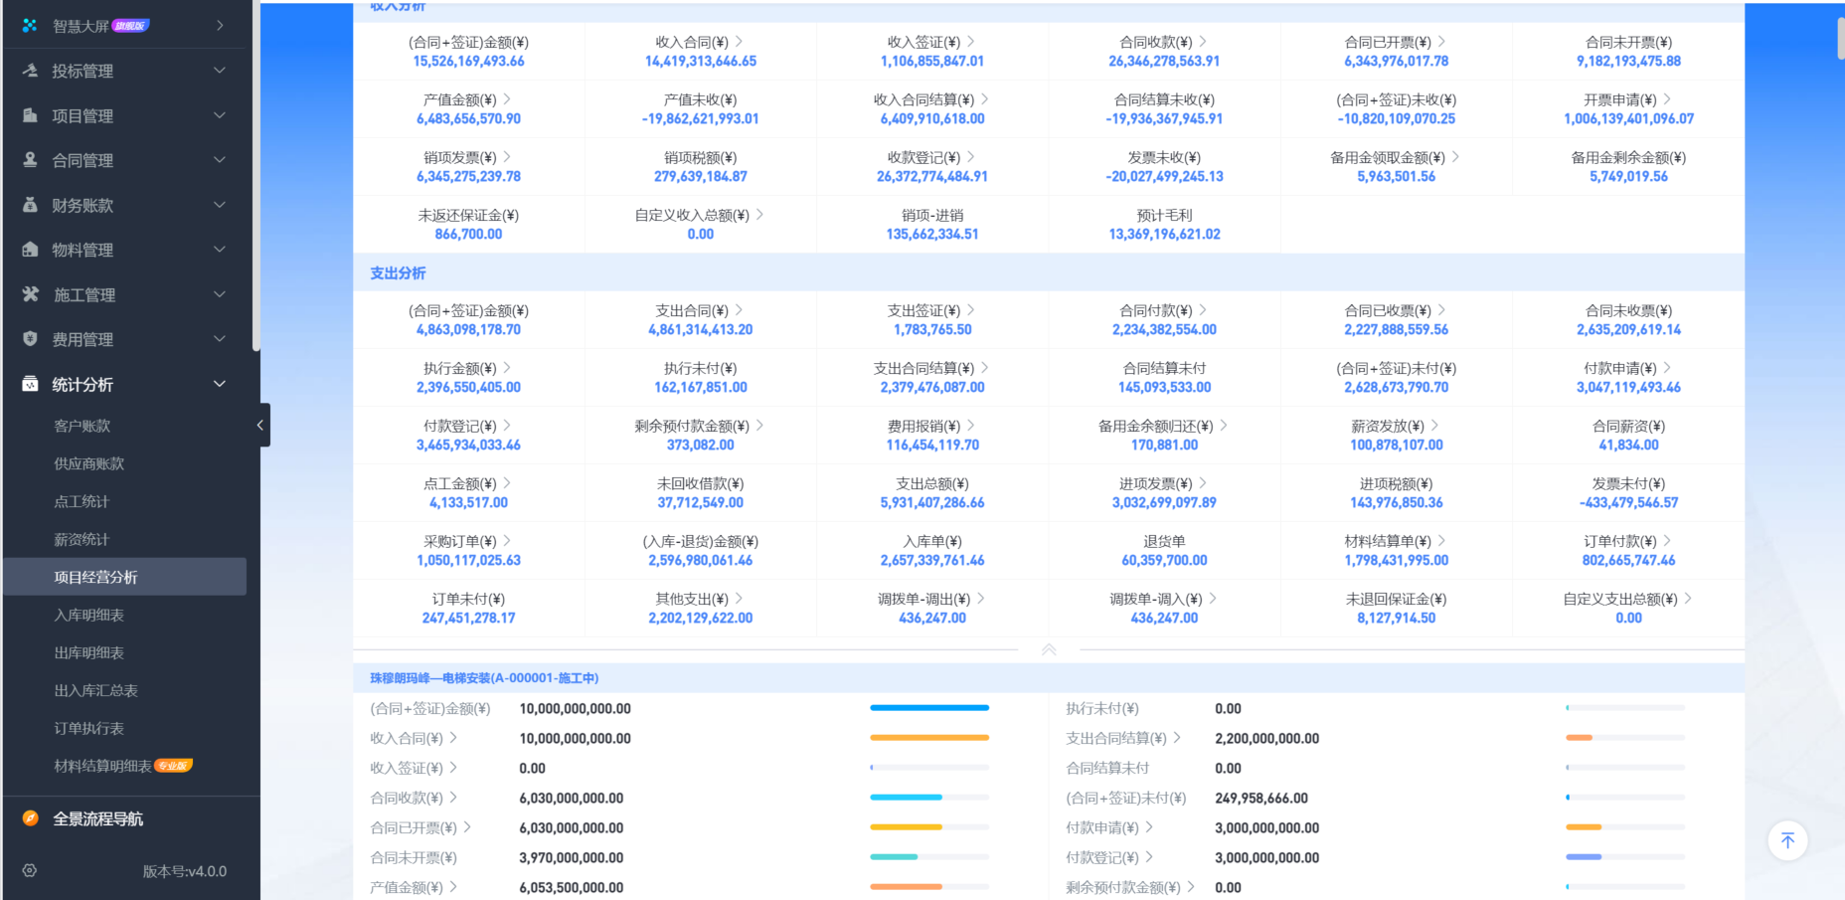Expand the 物料管理 menu chevron

(x=220, y=250)
